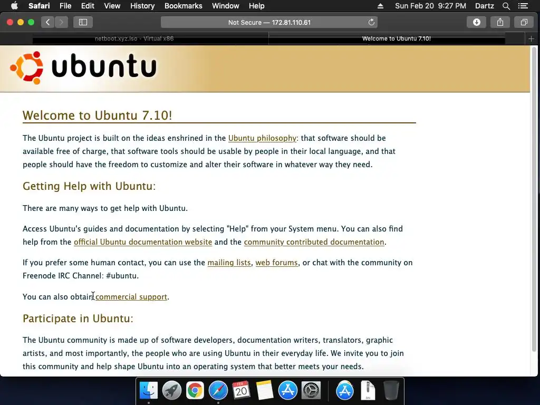This screenshot has width=540, height=405.
Task: Open the Bookmarks menu
Action: tap(183, 6)
